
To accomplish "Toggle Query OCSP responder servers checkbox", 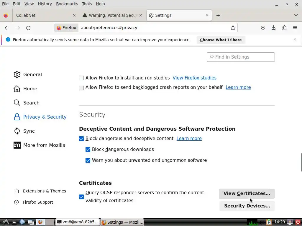I will 81,197.
